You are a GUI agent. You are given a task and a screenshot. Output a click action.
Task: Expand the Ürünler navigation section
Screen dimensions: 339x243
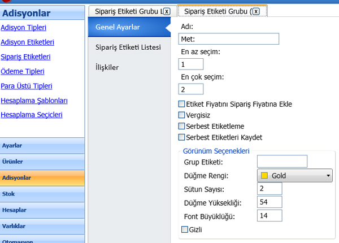(x=42, y=161)
